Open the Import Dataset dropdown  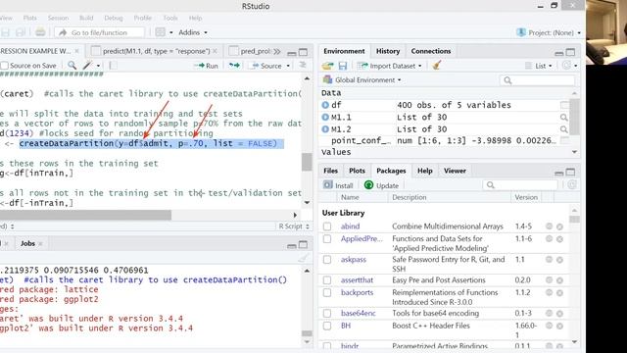(x=390, y=66)
